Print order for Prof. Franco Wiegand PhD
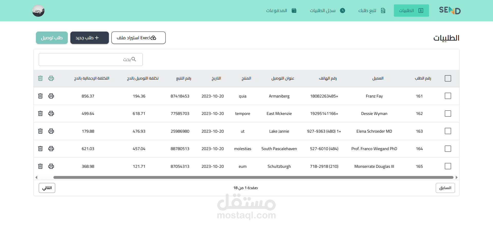Image resolution: width=493 pixels, height=225 pixels. 51,149
